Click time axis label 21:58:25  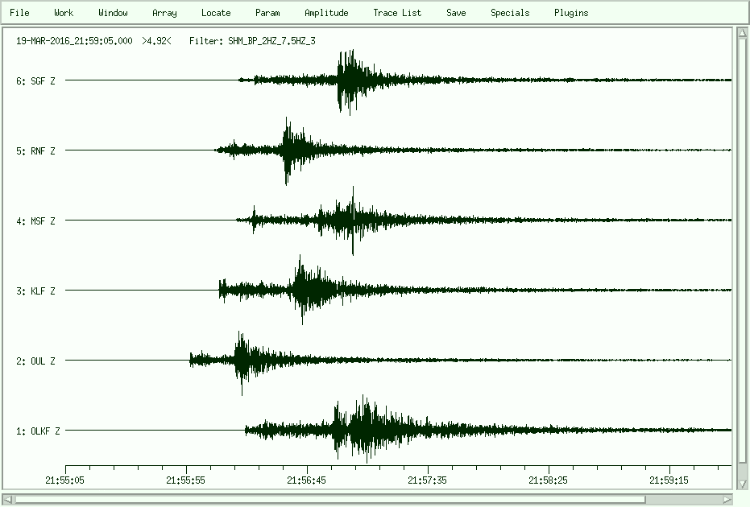(x=548, y=480)
